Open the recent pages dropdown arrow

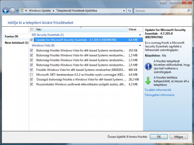17,11
